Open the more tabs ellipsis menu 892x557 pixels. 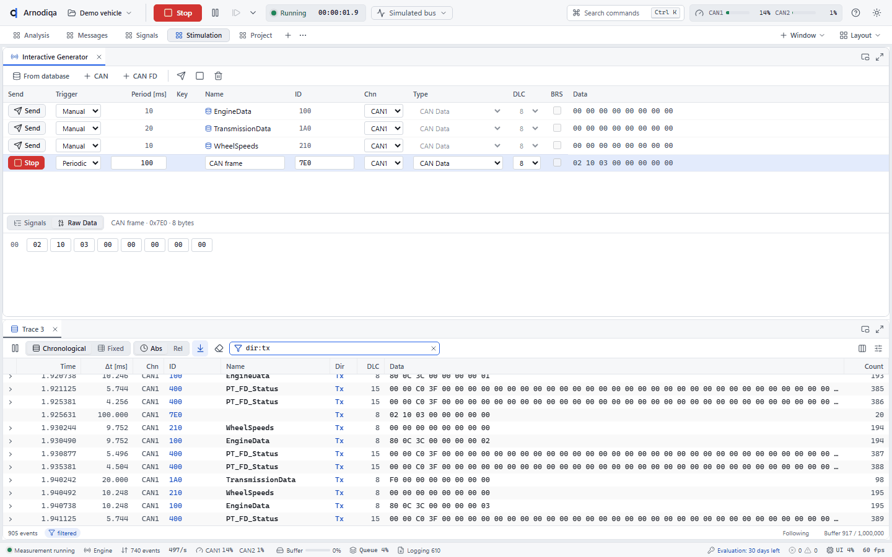pyautogui.click(x=303, y=35)
